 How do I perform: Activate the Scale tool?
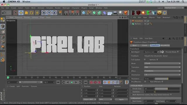(26, 13)
